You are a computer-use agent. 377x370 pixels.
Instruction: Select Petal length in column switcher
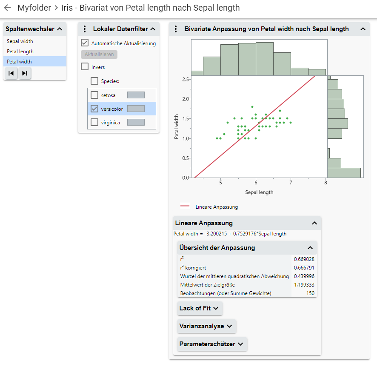point(20,52)
